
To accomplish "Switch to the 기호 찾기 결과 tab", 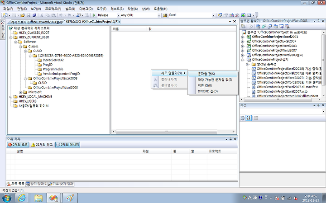I will 61,184.
